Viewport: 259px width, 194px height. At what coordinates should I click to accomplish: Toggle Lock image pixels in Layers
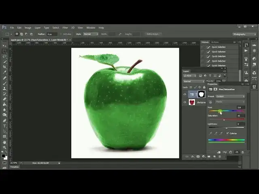tap(195, 87)
